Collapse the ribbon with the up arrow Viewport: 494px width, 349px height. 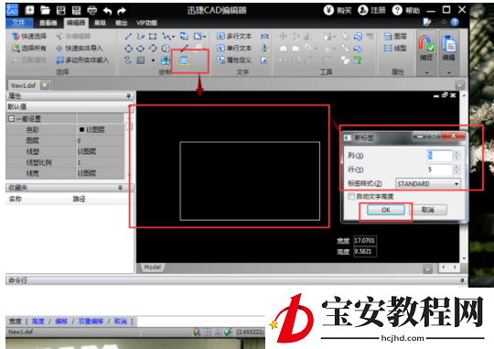444,22
